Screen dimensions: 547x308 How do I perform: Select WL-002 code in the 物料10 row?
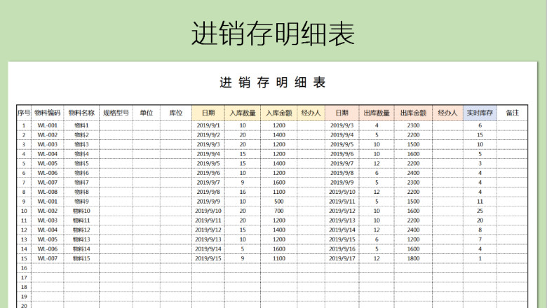pos(48,211)
